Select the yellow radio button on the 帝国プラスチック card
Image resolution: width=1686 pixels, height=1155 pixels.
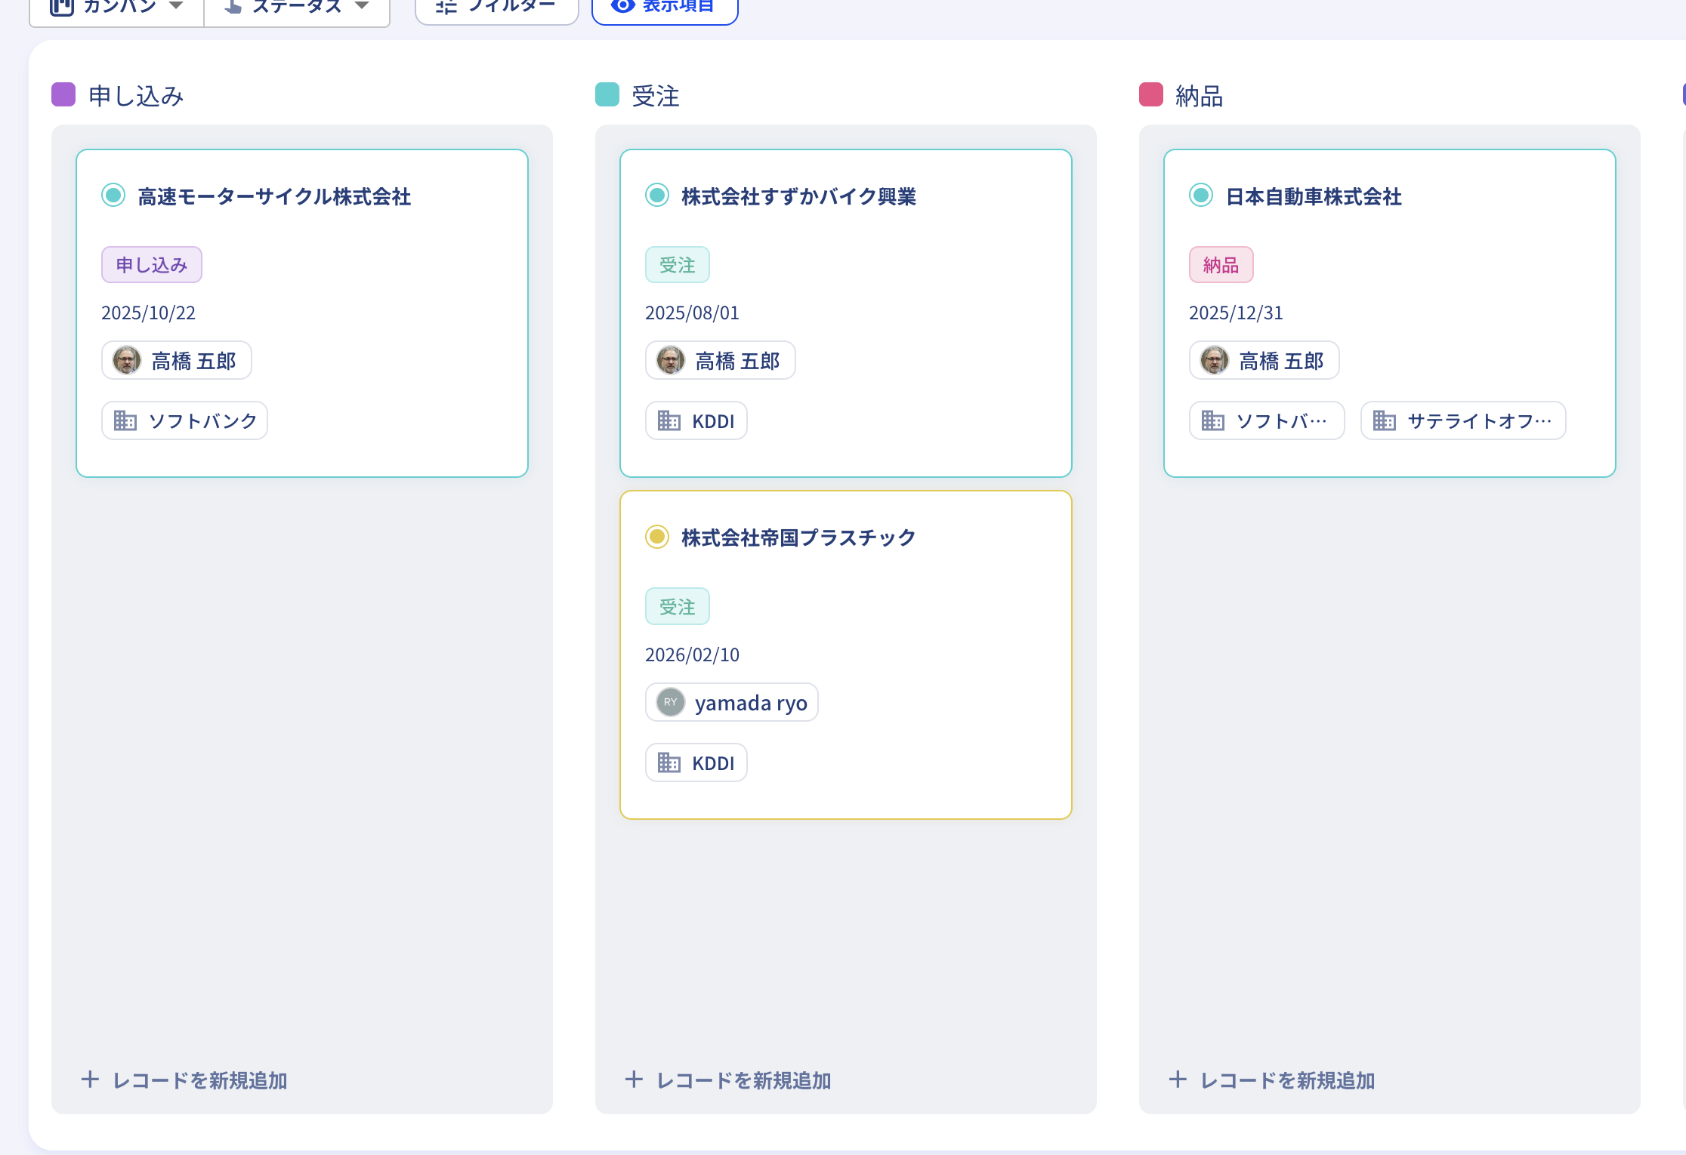point(656,537)
